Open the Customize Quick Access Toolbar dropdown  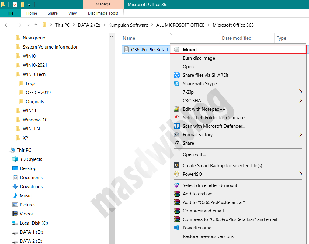pyautogui.click(x=30, y=5)
